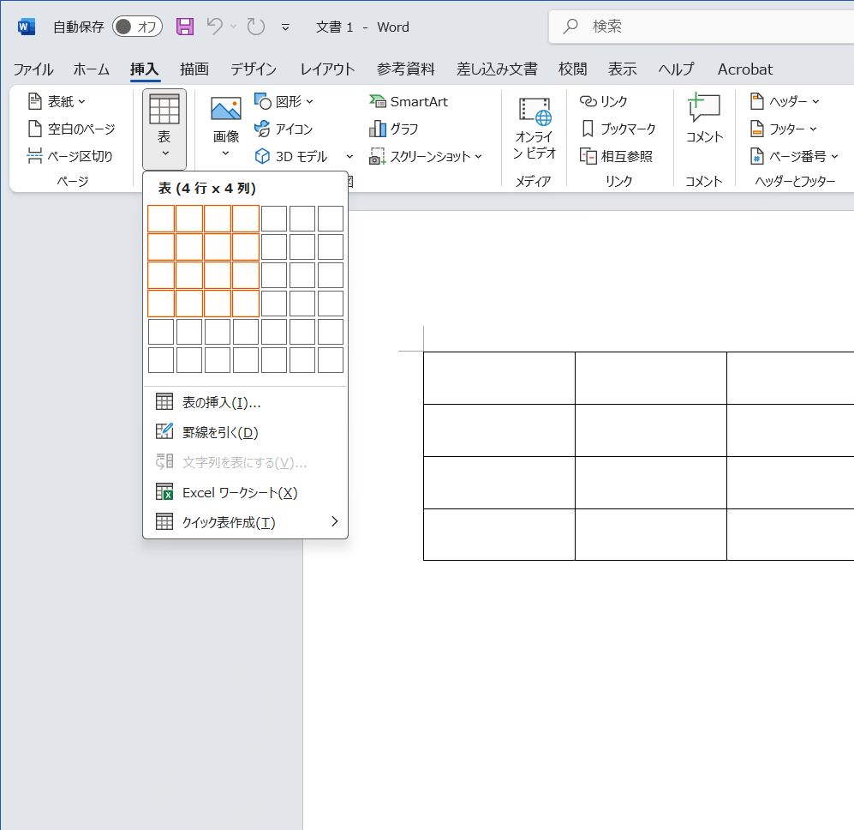Screen dimensions: 854x830
Task: Click the Undo arrow icon
Action: pyautogui.click(x=215, y=27)
